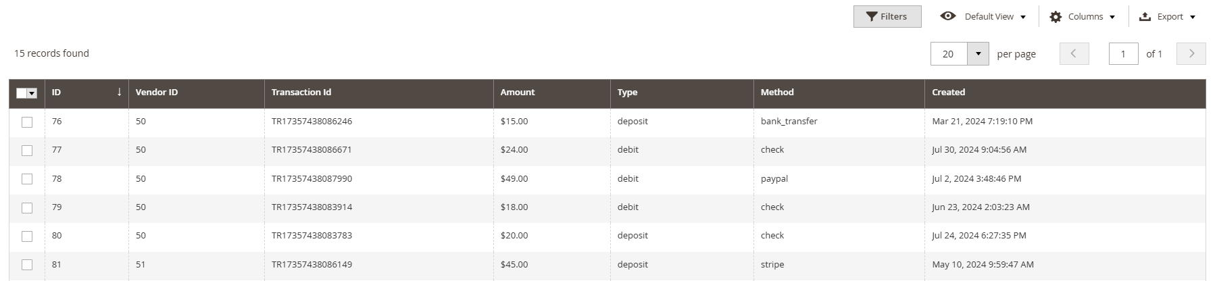Tick the checkbox for record ID 80
The width and height of the screenshot is (1215, 281).
27,236
